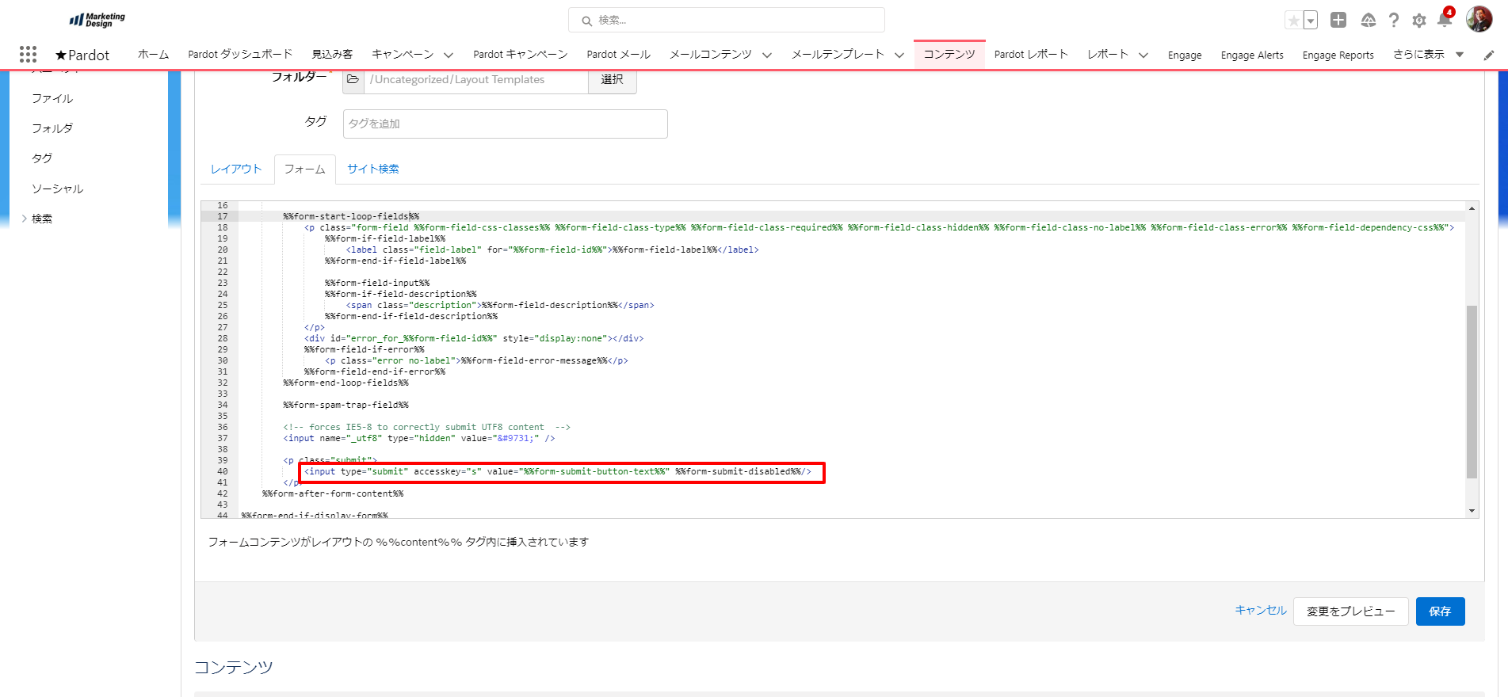Screen dimensions: 1508x697
Task: Open the App Launcher grid icon
Action: [x=28, y=54]
